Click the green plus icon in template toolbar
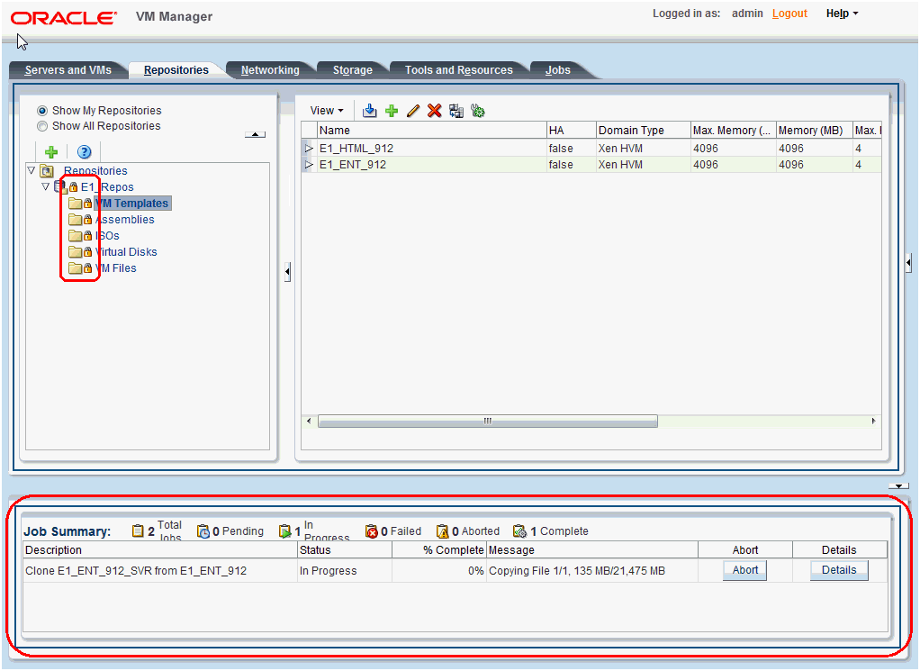Image resolution: width=920 pixels, height=671 pixels. pos(392,111)
